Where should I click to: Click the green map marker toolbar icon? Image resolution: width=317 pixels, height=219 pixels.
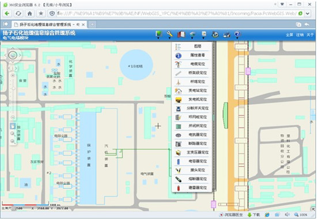(x=158, y=35)
